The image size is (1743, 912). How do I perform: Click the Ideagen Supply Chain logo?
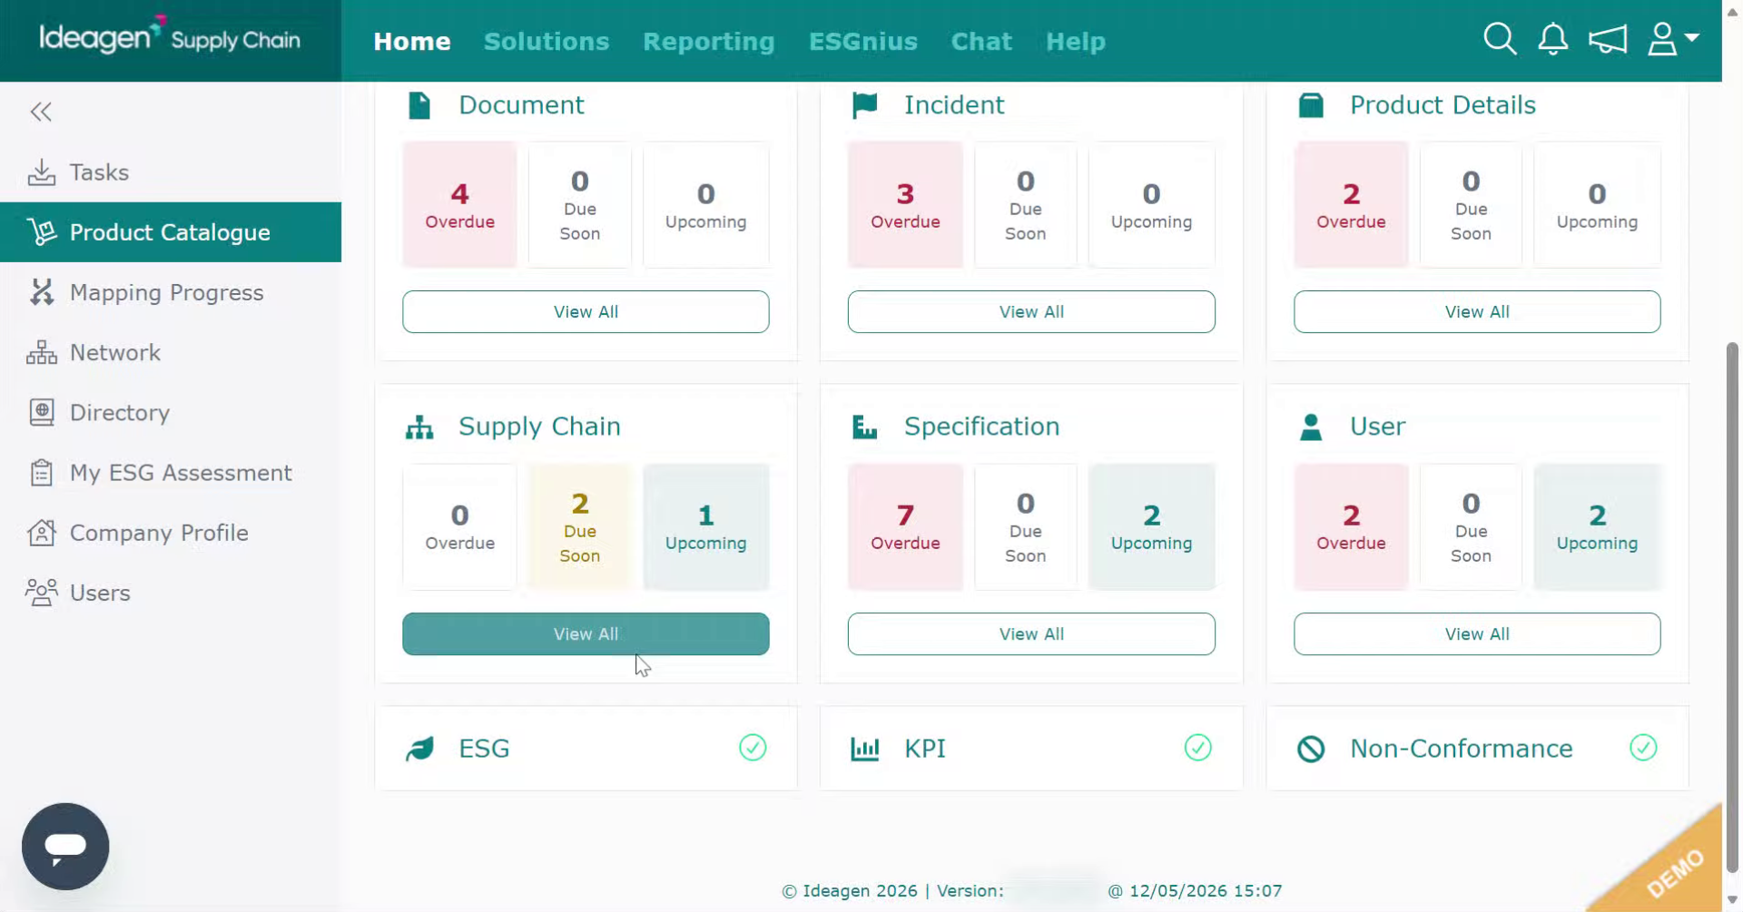[x=170, y=36]
